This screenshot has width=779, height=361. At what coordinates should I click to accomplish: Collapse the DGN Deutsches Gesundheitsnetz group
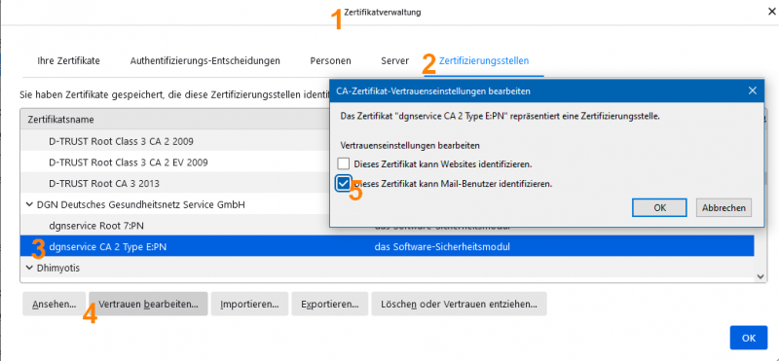pyautogui.click(x=29, y=204)
